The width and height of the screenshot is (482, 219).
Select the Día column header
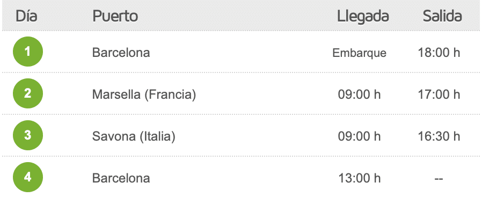[x=26, y=16]
